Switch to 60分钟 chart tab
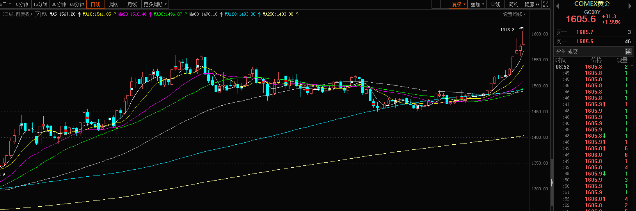 pos(77,4)
